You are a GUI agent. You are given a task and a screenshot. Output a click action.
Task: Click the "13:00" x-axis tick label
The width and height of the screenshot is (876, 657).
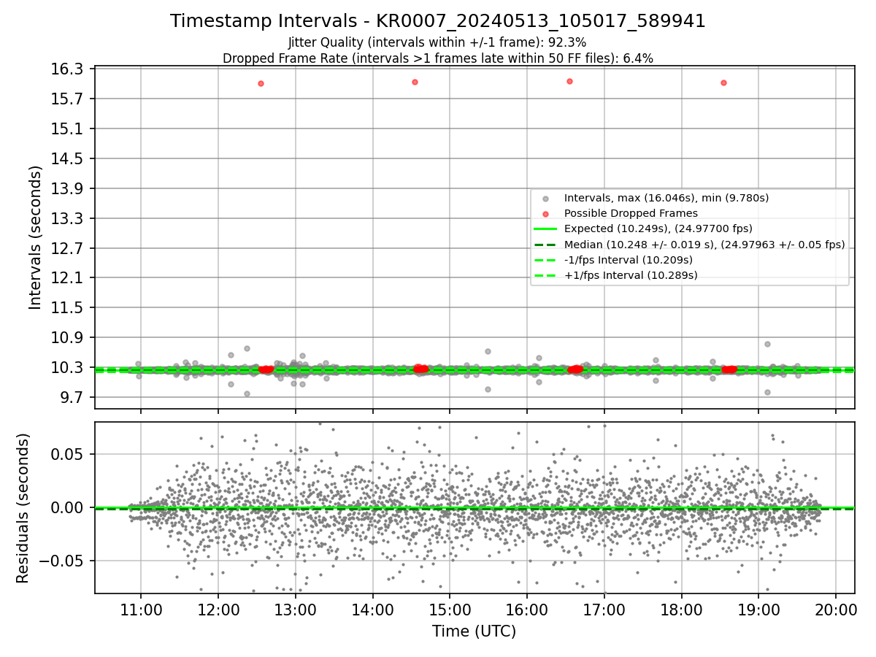[296, 610]
